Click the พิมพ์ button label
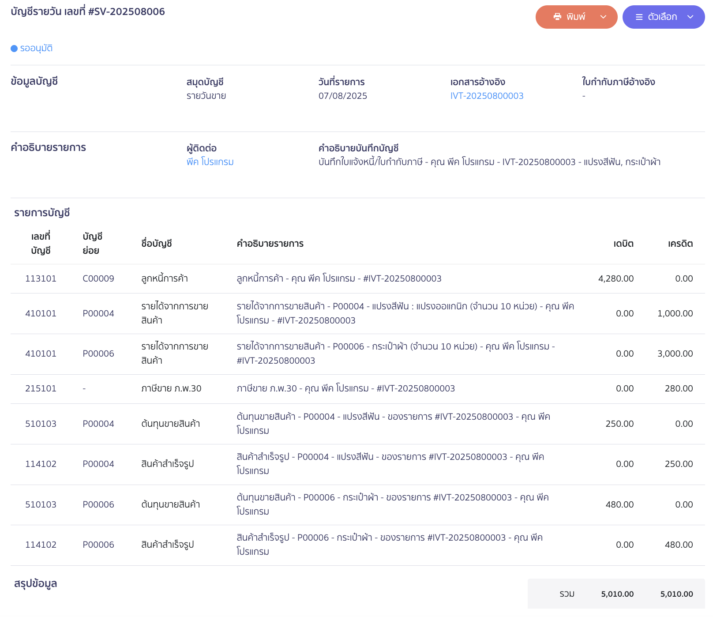The image size is (713, 617). coord(576,17)
